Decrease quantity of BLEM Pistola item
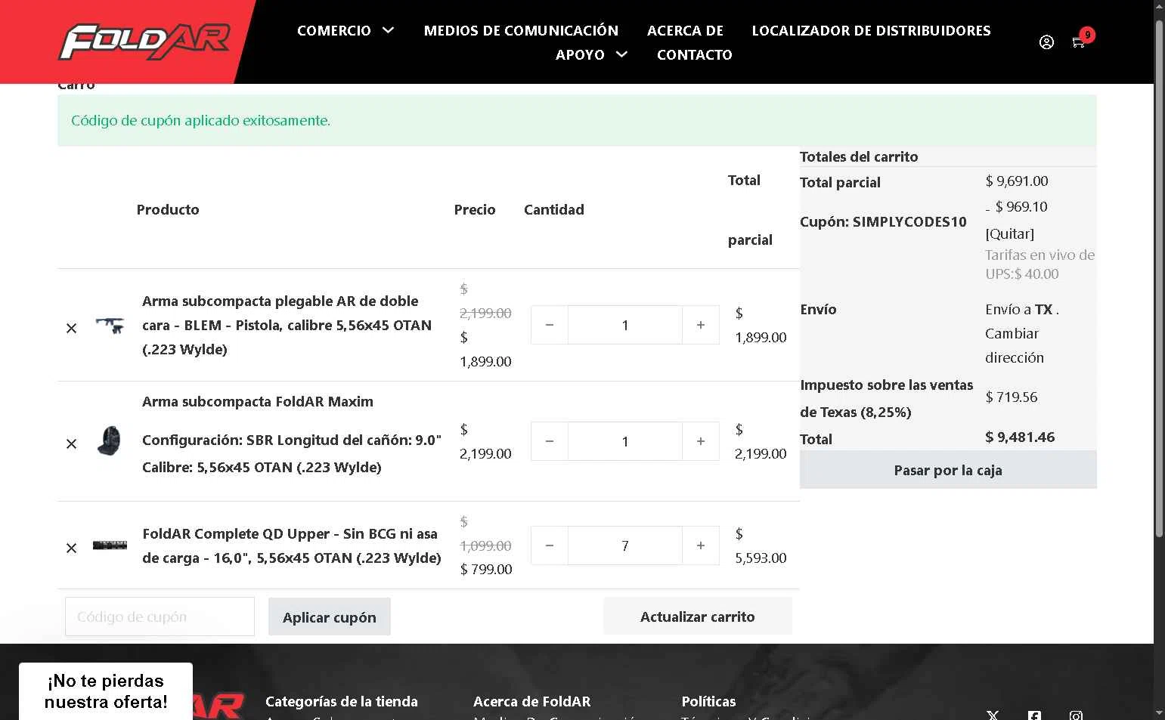 (x=550, y=325)
